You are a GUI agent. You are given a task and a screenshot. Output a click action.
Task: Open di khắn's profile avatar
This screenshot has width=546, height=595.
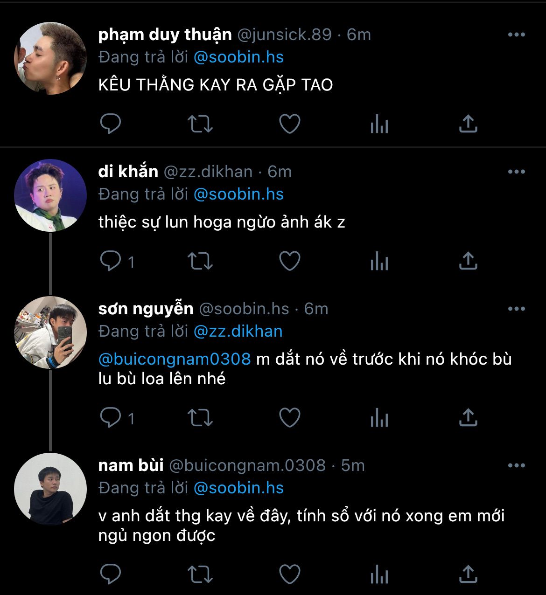click(x=50, y=195)
